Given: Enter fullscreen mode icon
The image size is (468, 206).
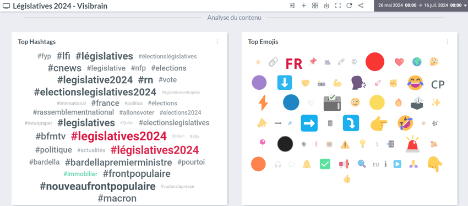Looking at the screenshot, I should tap(338, 6).
